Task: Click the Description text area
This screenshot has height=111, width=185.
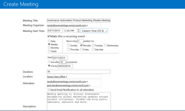Action: (79, 101)
